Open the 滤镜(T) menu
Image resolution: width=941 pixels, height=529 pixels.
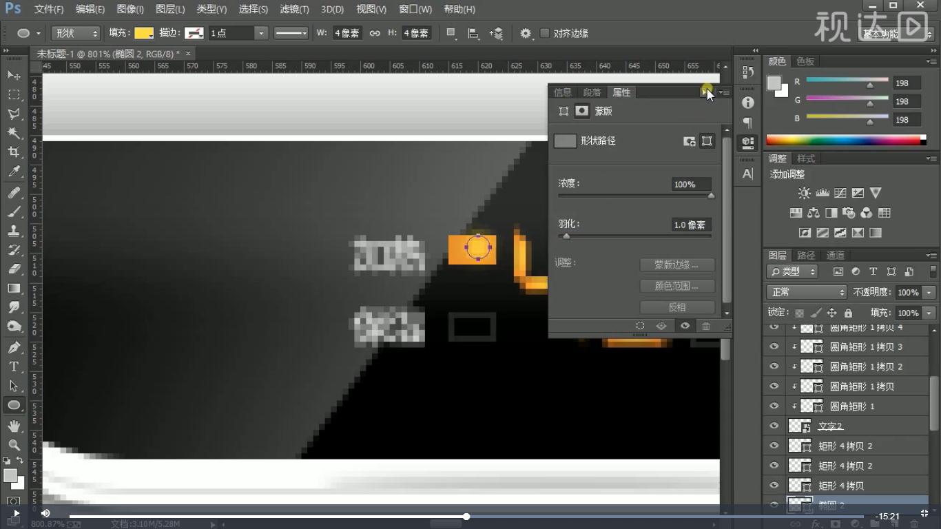[294, 9]
